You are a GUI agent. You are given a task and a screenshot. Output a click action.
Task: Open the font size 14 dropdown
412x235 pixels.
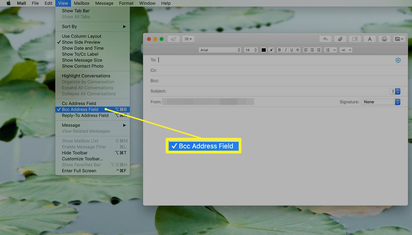click(x=251, y=50)
